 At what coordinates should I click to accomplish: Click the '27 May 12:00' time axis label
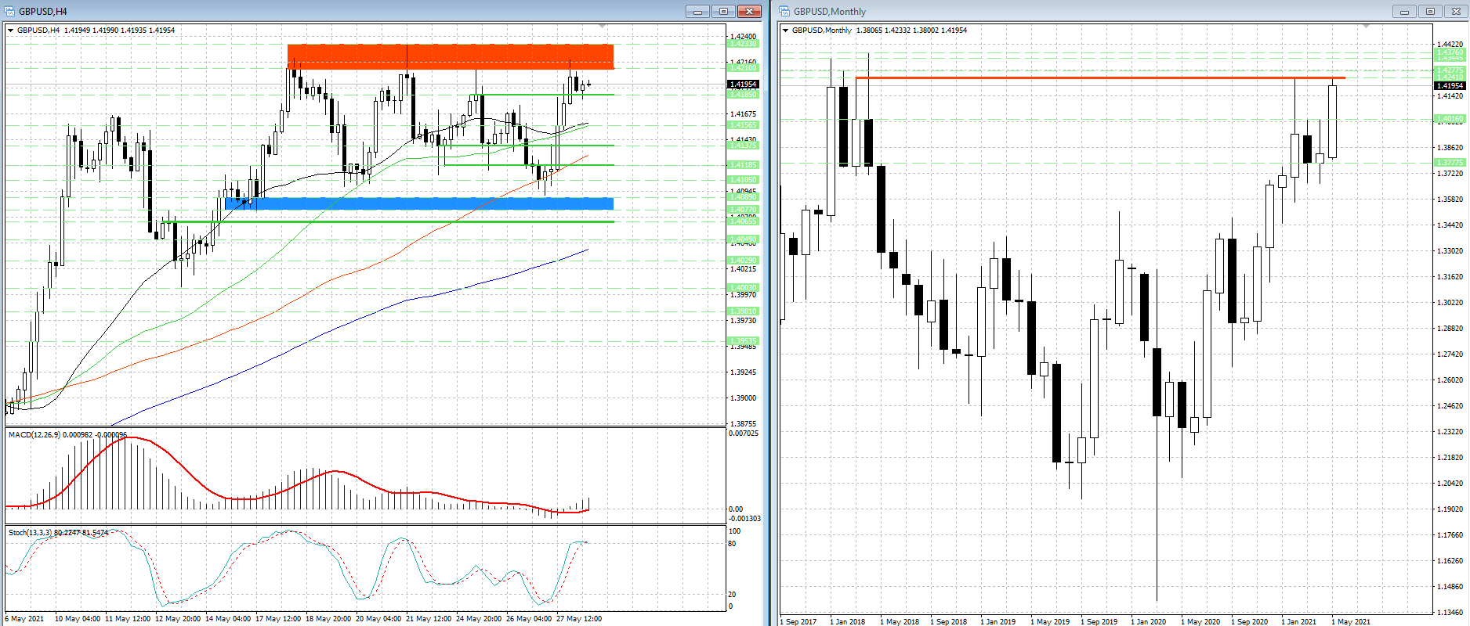click(x=578, y=619)
